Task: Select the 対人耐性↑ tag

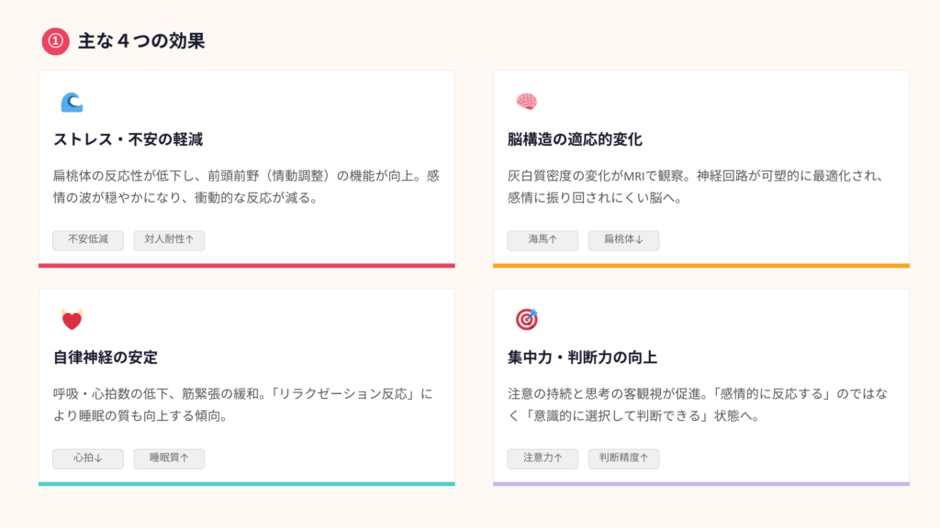Action: tap(169, 240)
